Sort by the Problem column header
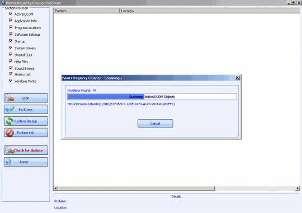 [86, 11]
